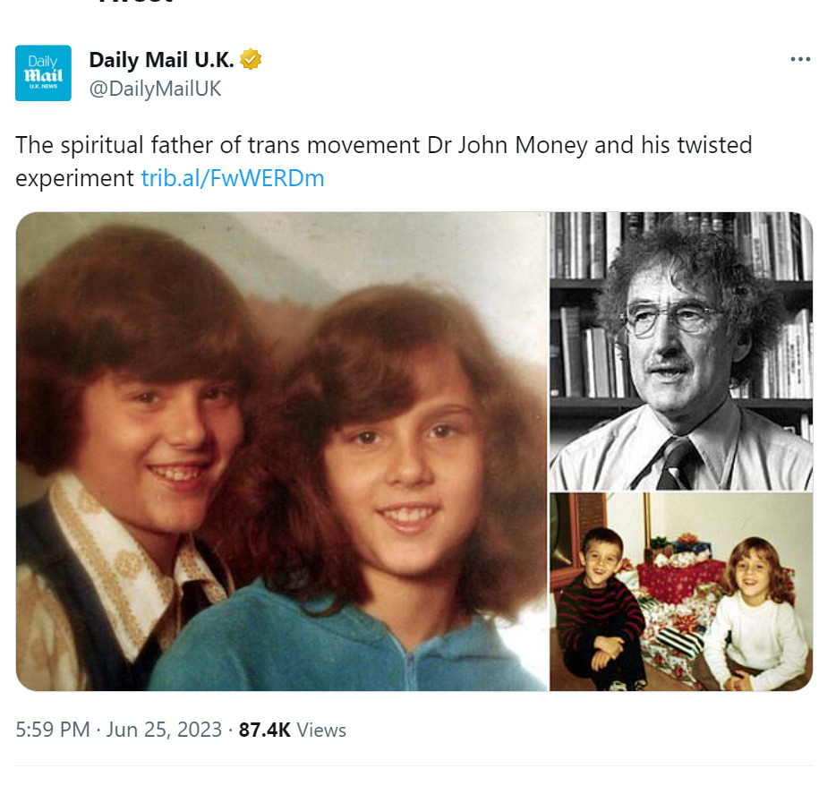Open the three-dot more options menu
Image resolution: width=836 pixels, height=786 pixels.
799,59
